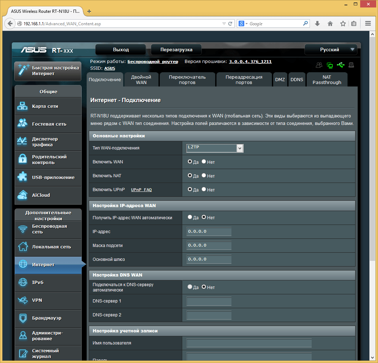
Task: Open Parental control lock icon
Action: 23,159
